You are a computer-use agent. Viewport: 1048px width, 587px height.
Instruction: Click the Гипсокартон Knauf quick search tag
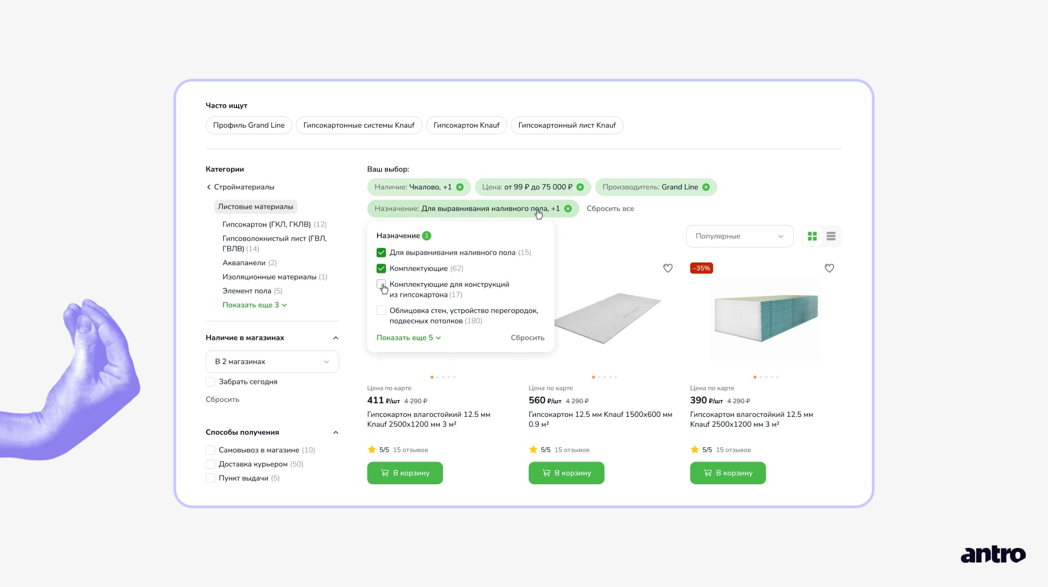[466, 126]
